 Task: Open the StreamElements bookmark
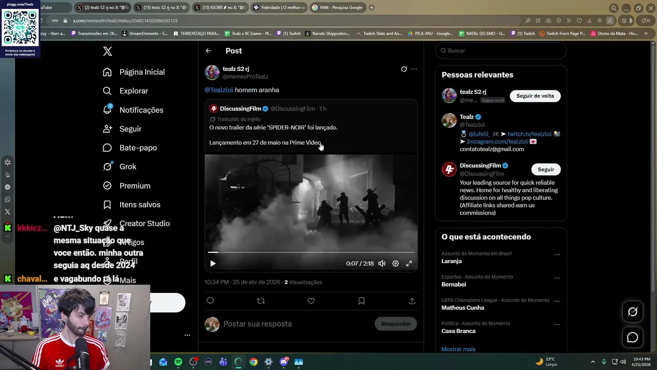pos(145,33)
